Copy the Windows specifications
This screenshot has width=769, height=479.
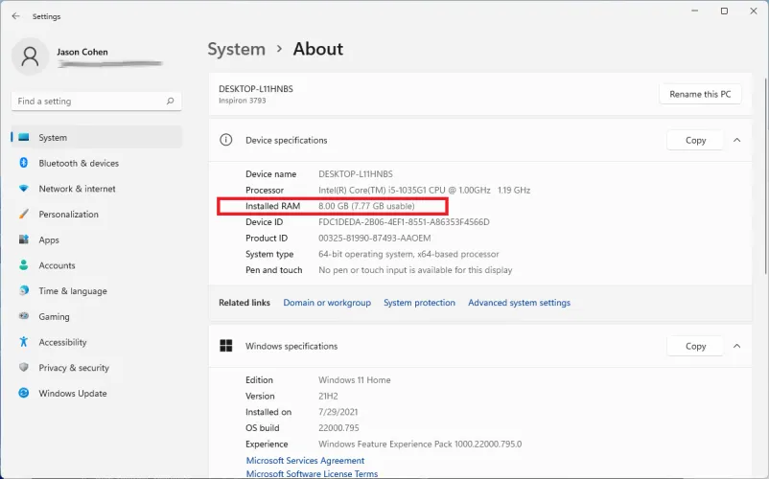pyautogui.click(x=695, y=346)
